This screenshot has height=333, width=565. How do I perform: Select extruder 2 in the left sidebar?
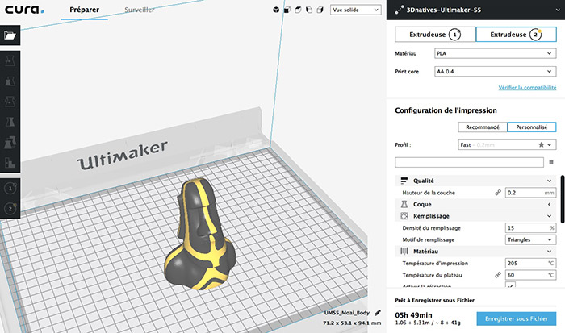(10, 209)
